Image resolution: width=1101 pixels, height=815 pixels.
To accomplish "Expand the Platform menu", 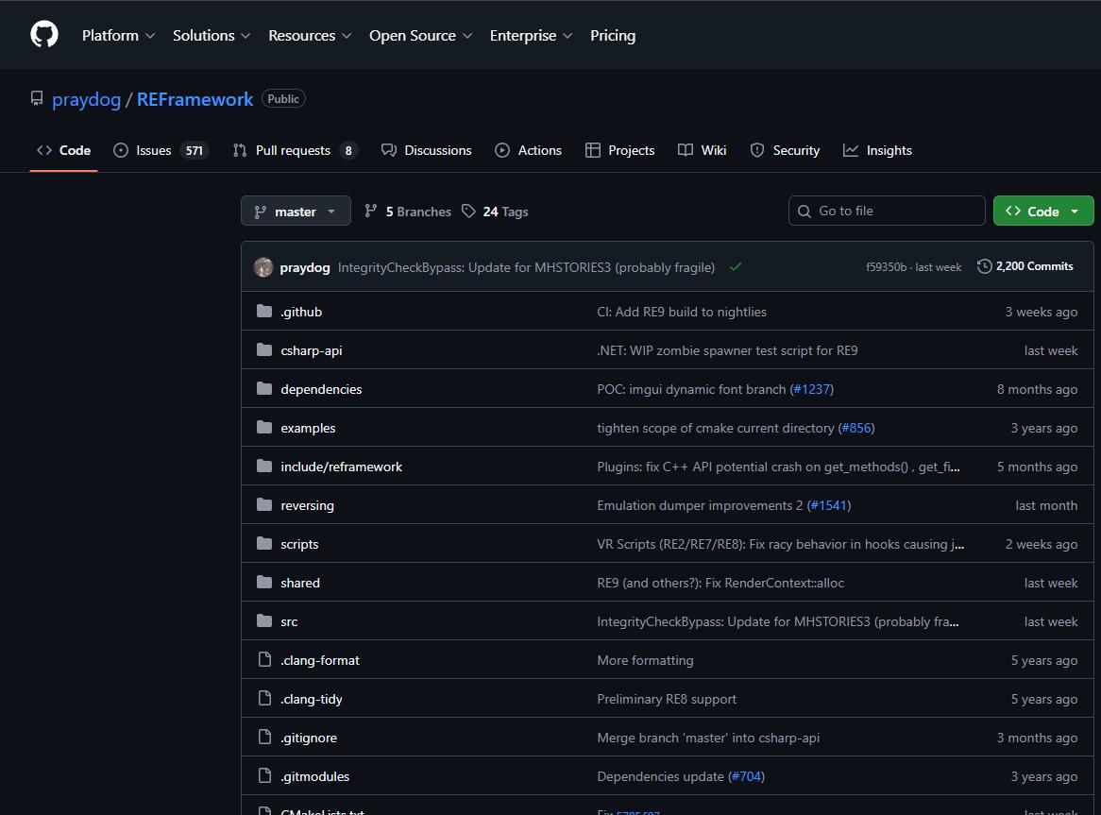I will [118, 36].
